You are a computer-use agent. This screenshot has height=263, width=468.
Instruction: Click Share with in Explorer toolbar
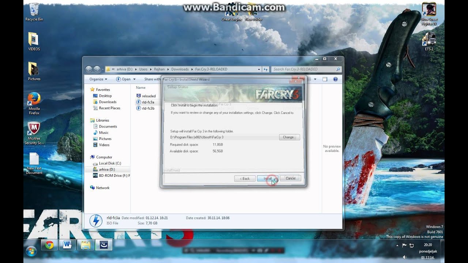(x=152, y=79)
